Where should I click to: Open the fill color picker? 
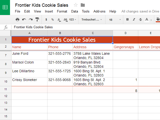coord(158,19)
